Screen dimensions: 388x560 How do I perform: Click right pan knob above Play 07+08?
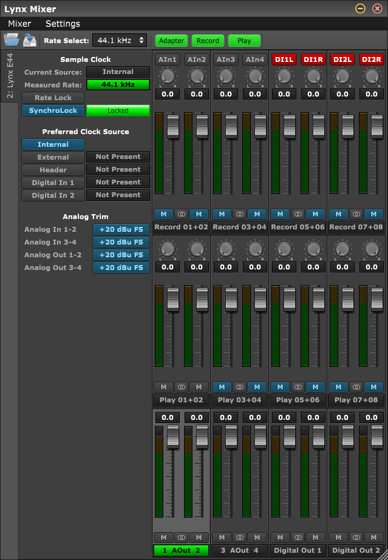[372, 249]
